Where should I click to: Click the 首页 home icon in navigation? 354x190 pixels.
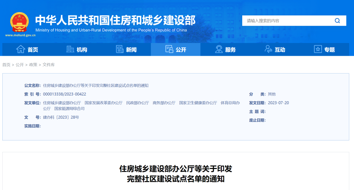click(20, 49)
